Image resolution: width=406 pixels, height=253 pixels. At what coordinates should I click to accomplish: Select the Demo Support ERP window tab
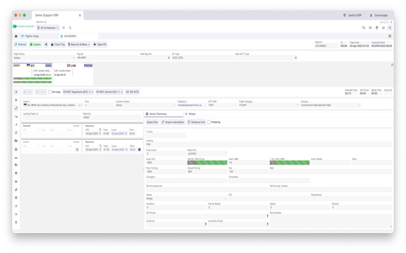[57, 15]
